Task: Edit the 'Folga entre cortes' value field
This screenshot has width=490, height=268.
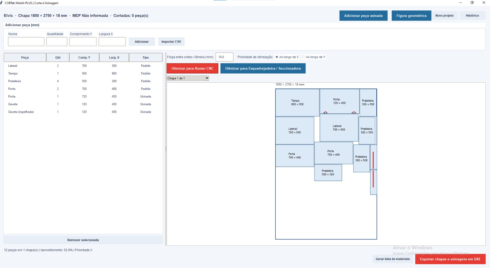Action: pyautogui.click(x=224, y=57)
